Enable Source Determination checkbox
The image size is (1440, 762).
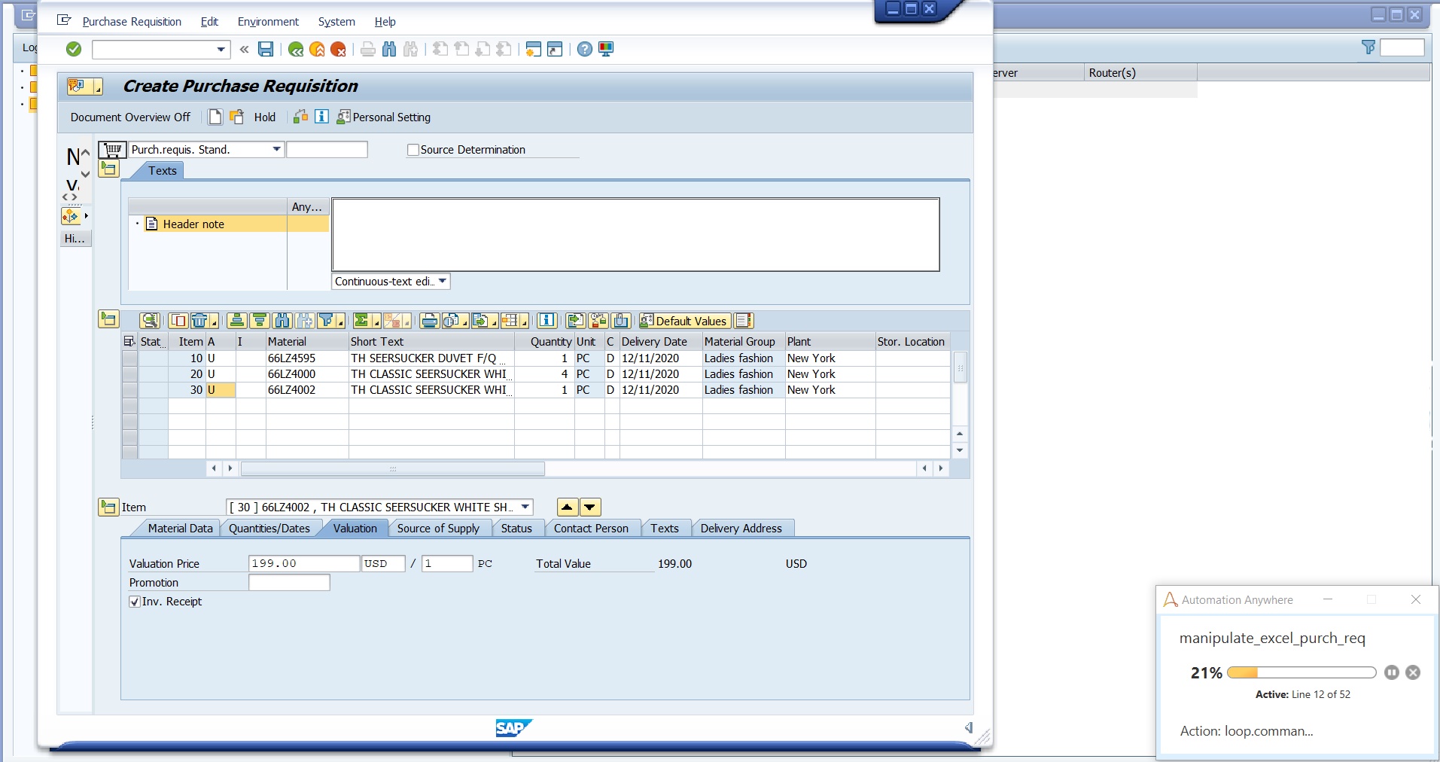click(x=413, y=150)
